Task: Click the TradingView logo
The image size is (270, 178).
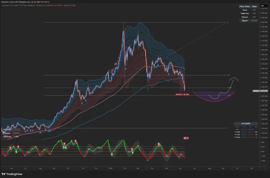Action: pos(12,174)
